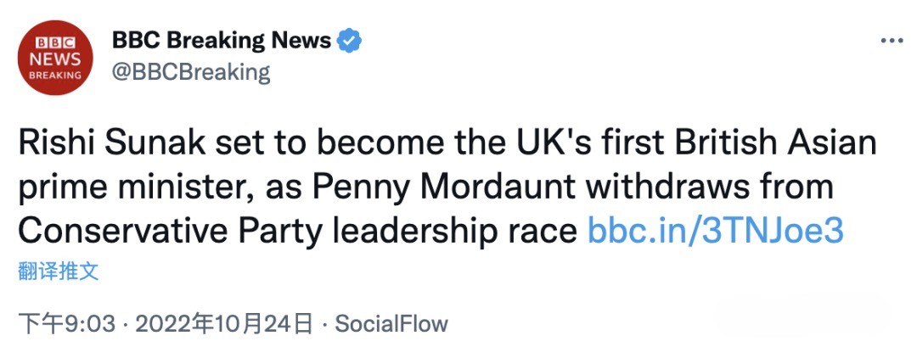Follow the bbc.in/3TNJoe3 link
Viewport: 917px width, 358px height.
[715, 231]
